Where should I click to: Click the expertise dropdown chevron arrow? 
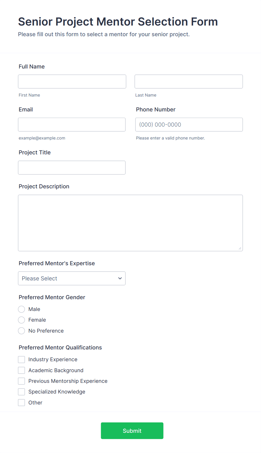coord(120,278)
